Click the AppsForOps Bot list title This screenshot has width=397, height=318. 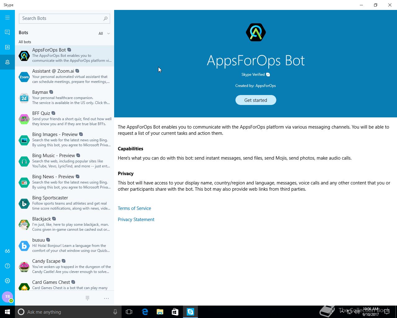49,50
